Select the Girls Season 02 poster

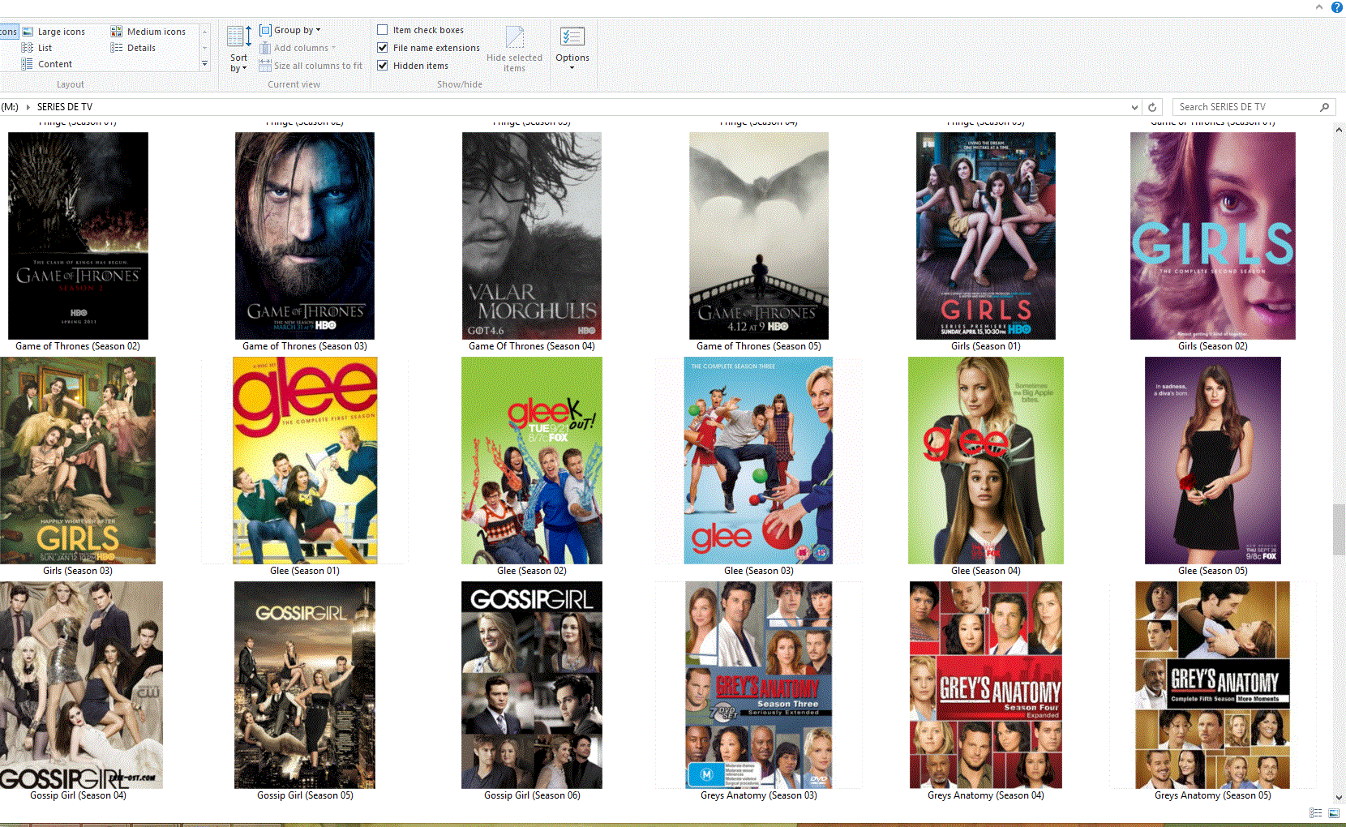(1213, 236)
